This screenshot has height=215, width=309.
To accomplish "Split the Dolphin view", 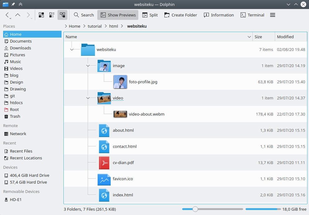I will click(x=150, y=15).
